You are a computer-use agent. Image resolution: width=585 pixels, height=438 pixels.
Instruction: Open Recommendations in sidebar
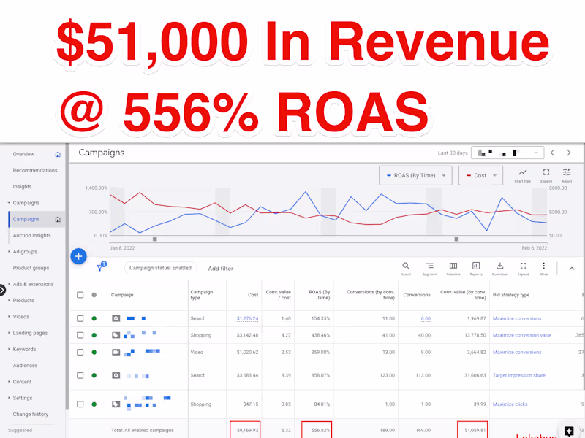[35, 171]
